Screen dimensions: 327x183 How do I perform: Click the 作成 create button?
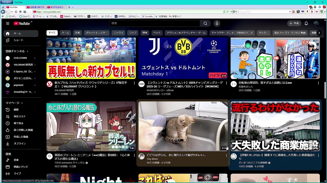[294, 23]
